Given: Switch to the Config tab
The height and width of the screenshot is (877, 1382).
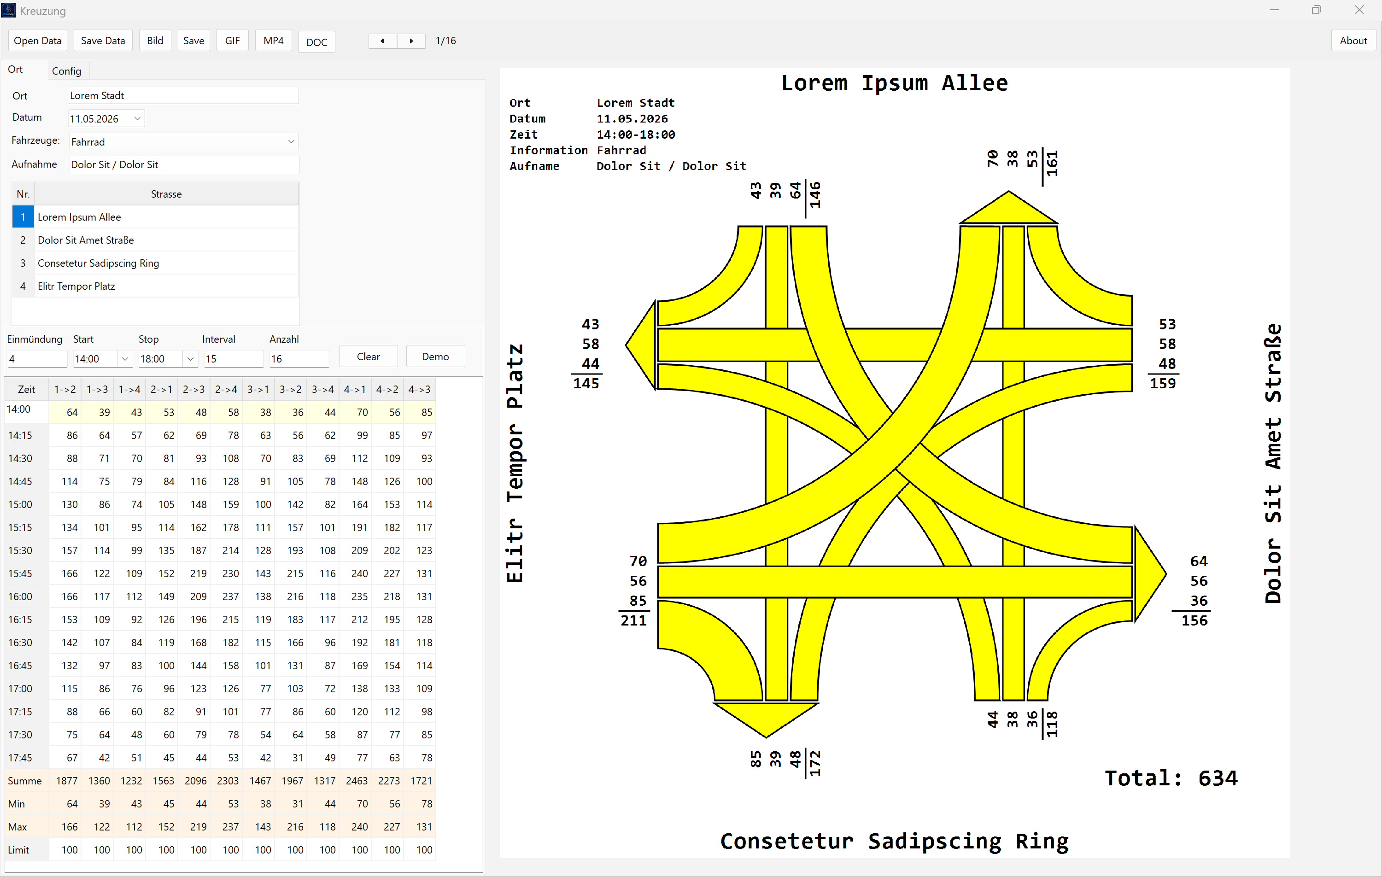Looking at the screenshot, I should coord(67,70).
